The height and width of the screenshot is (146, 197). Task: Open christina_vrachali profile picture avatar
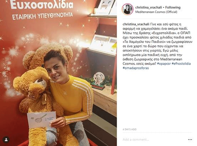[x=127, y=9]
